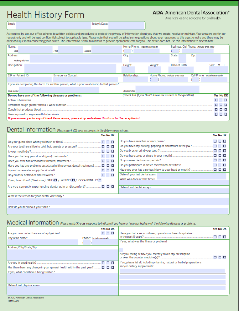Screen dimensions: 239x311
Task: Check No for clicking or popping jaw
Action: 220,146
